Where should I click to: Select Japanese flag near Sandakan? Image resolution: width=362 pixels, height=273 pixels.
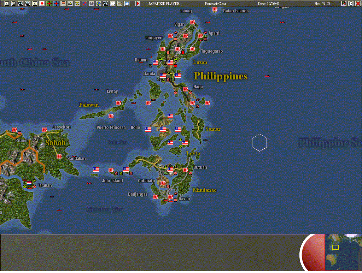tap(59, 156)
